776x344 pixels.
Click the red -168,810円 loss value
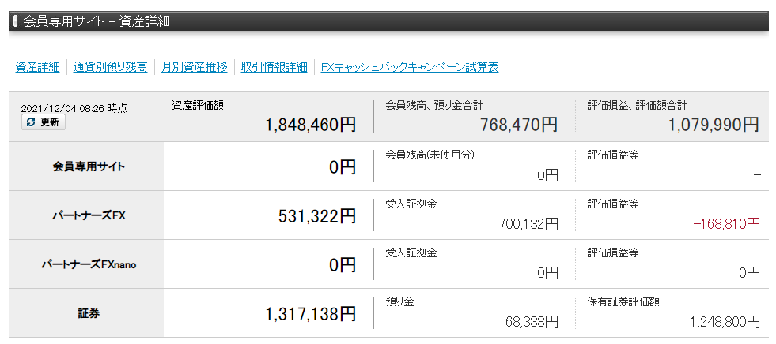(726, 224)
